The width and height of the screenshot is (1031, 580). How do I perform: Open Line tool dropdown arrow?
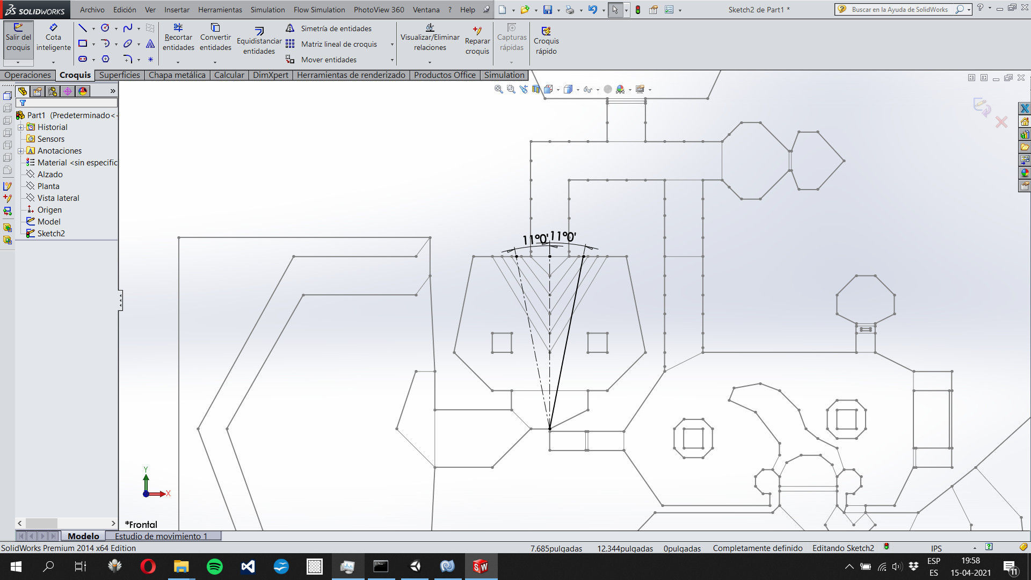coord(93,28)
